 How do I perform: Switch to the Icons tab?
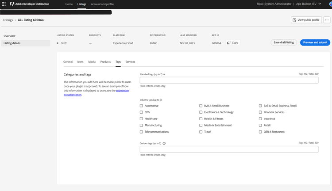pos(80,62)
